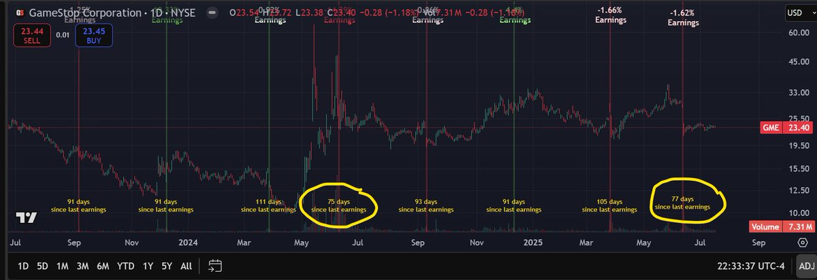Open chart settings gear icon
Screen dimensions: 817x280
801,242
